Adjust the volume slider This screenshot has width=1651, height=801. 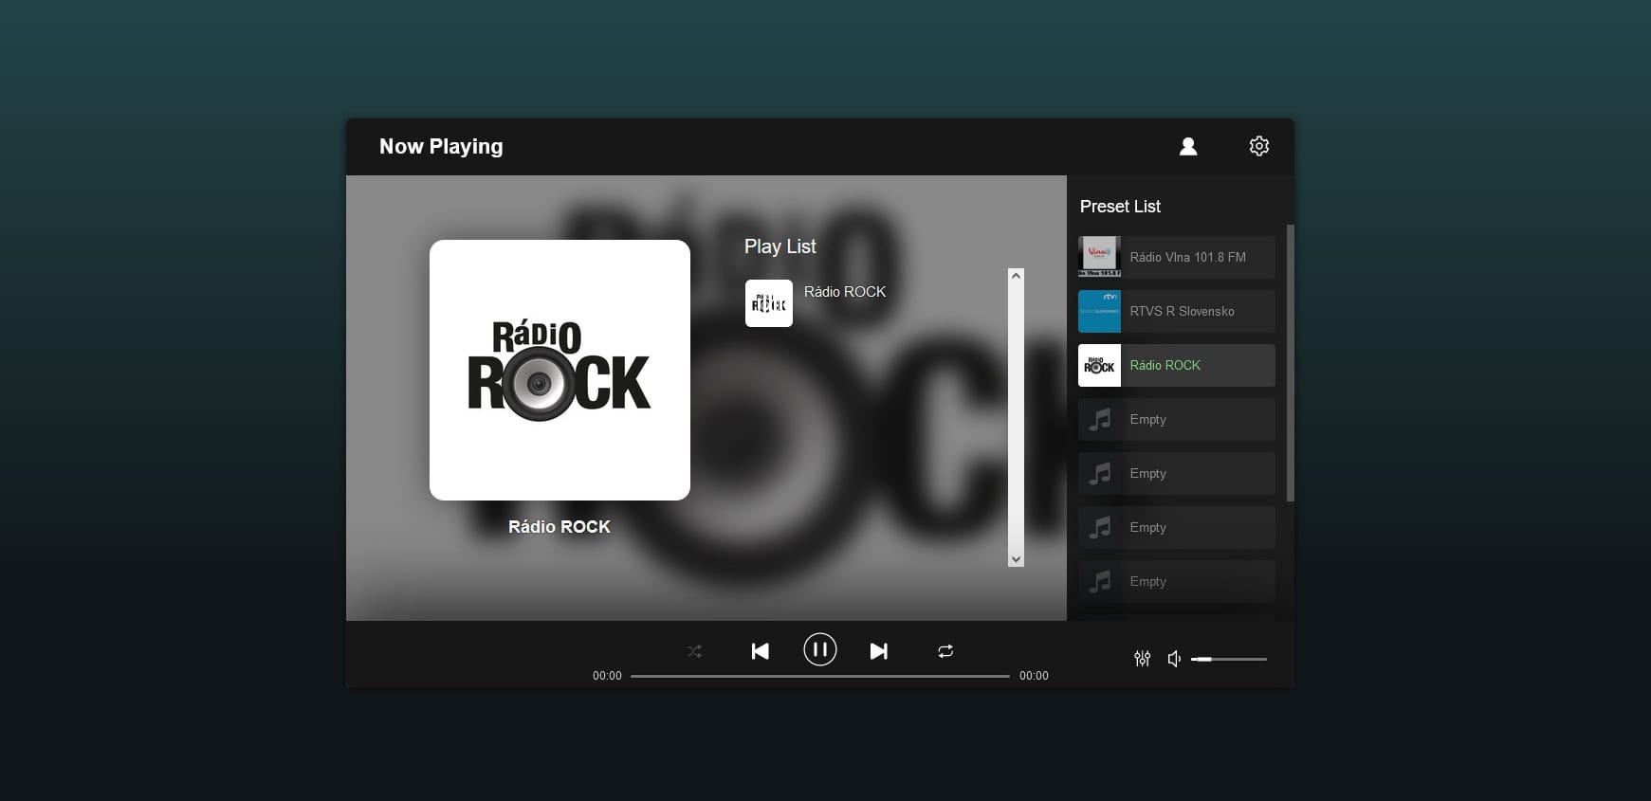[x=1229, y=659]
